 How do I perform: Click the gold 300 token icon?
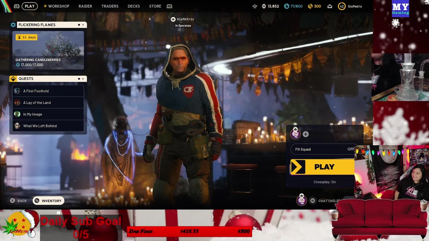[310, 6]
